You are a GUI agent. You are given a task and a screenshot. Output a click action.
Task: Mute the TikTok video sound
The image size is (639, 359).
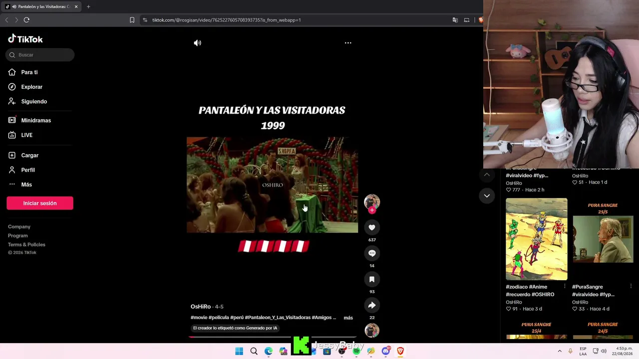198,43
